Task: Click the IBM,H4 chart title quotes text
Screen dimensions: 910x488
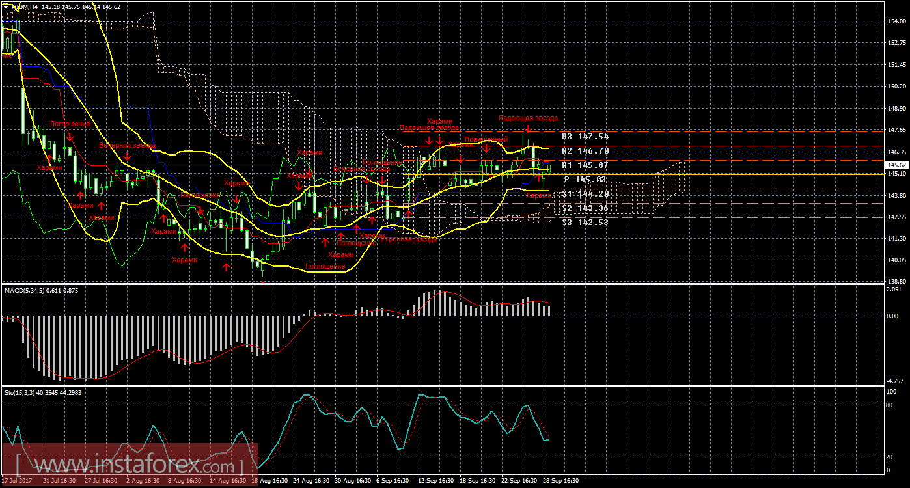Action: (66, 6)
